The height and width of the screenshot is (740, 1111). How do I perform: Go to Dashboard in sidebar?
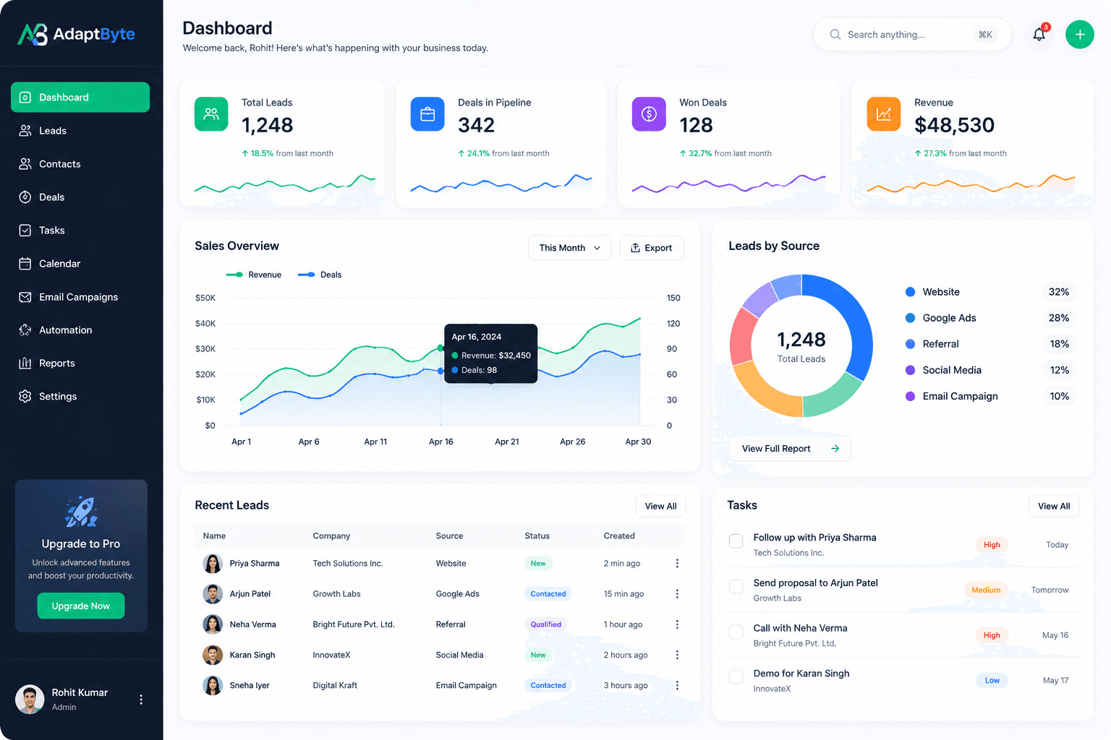tap(80, 98)
